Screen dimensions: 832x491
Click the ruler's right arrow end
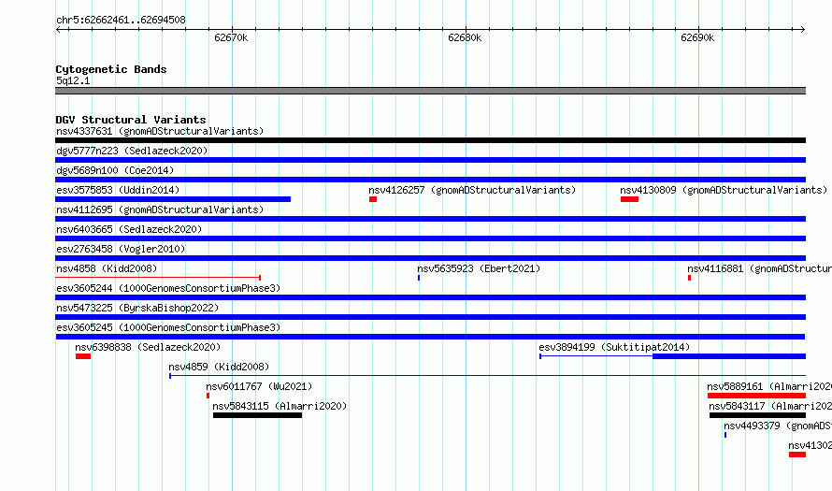point(803,30)
